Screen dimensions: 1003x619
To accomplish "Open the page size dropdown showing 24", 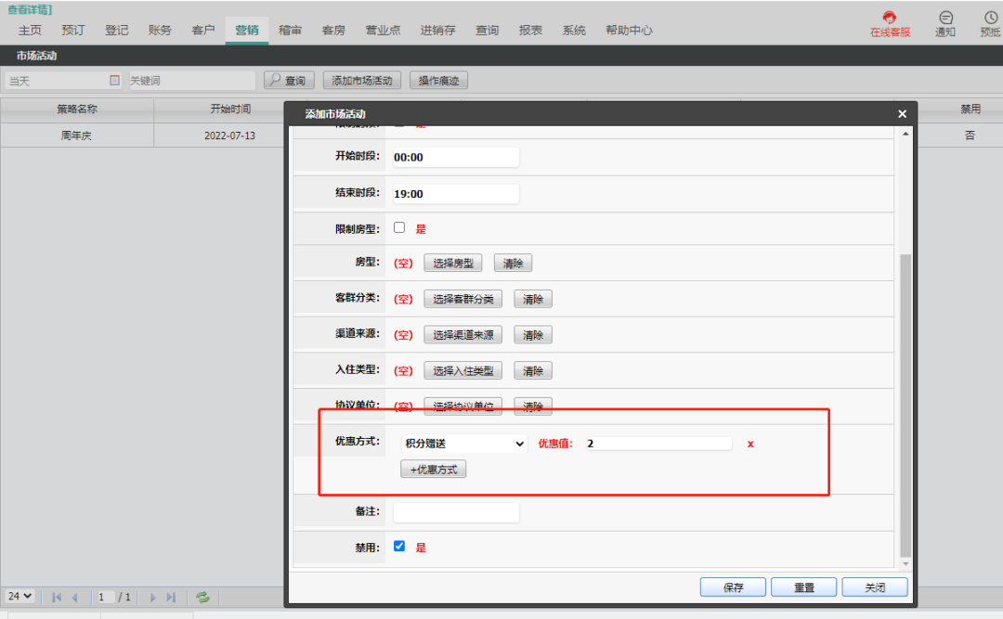I will (x=20, y=596).
